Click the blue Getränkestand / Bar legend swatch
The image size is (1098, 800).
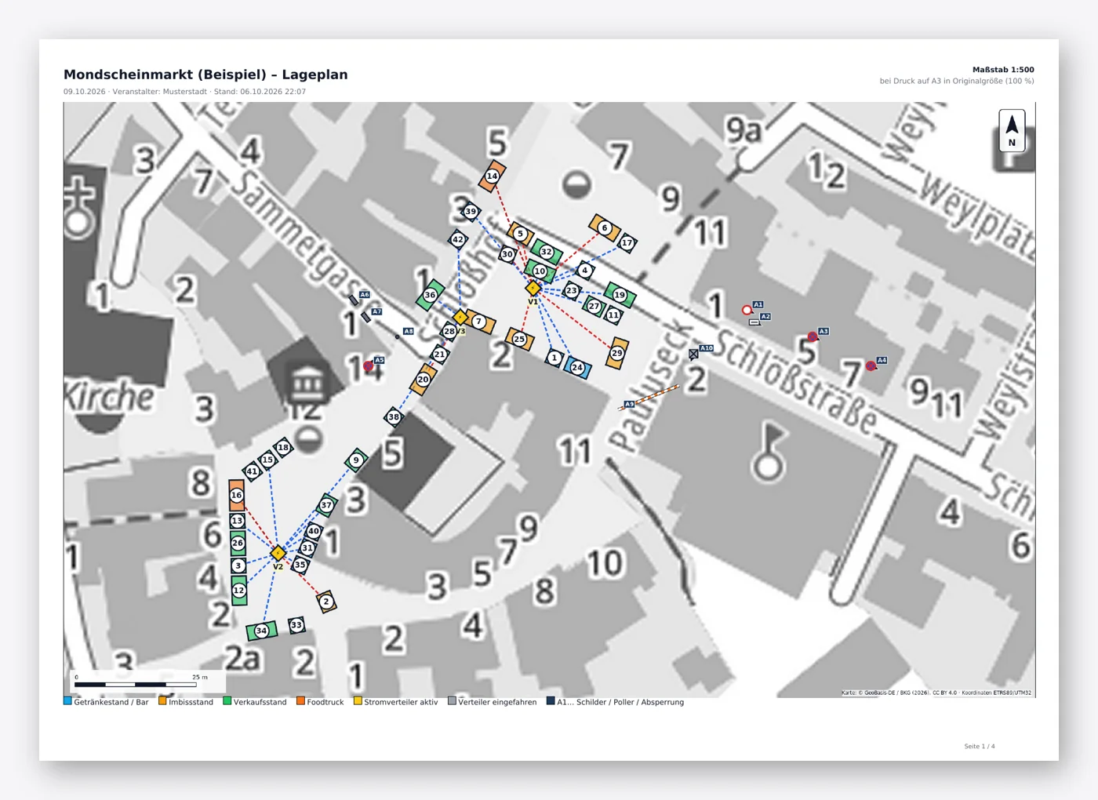pos(67,701)
